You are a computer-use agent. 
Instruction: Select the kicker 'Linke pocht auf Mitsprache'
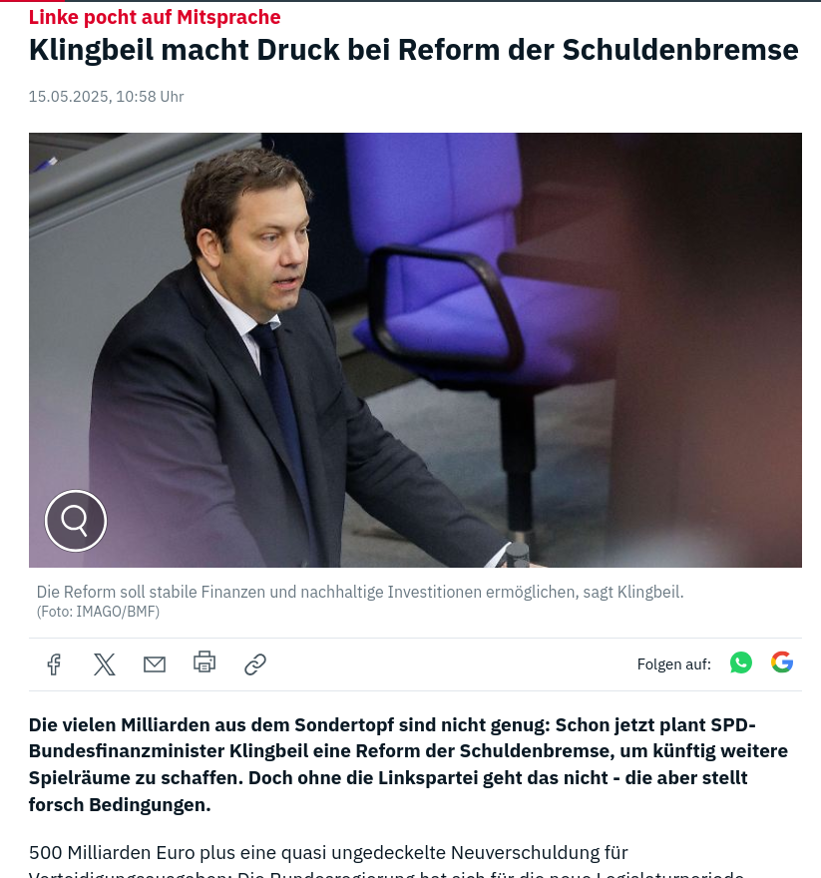pyautogui.click(x=155, y=17)
